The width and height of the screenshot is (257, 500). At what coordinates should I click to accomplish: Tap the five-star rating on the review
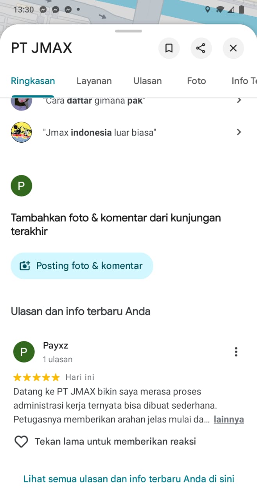point(36,377)
